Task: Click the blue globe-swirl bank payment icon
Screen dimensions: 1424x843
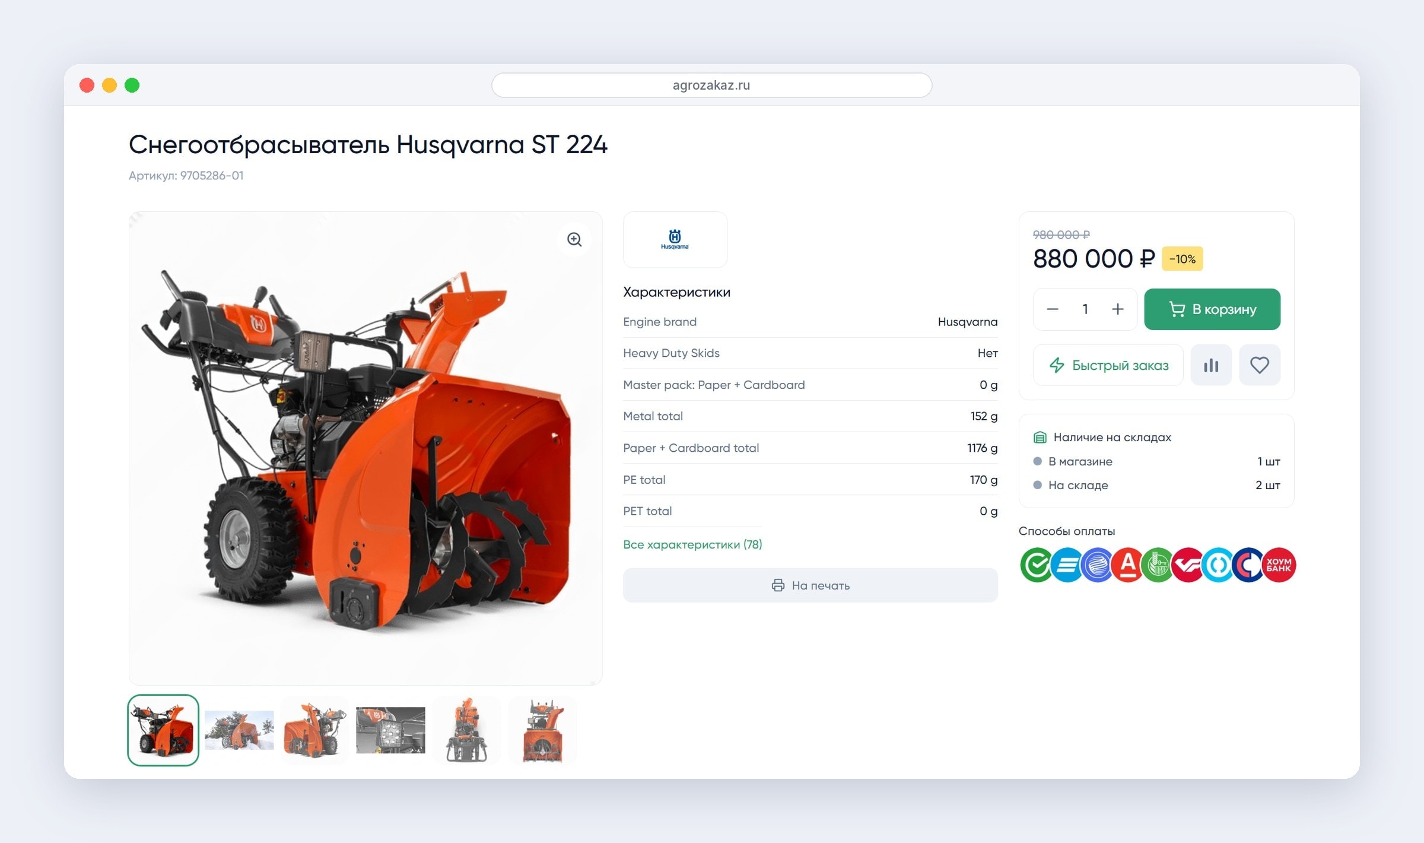Action: (x=1098, y=565)
